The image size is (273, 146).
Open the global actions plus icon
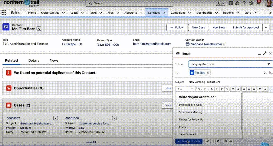231,3
